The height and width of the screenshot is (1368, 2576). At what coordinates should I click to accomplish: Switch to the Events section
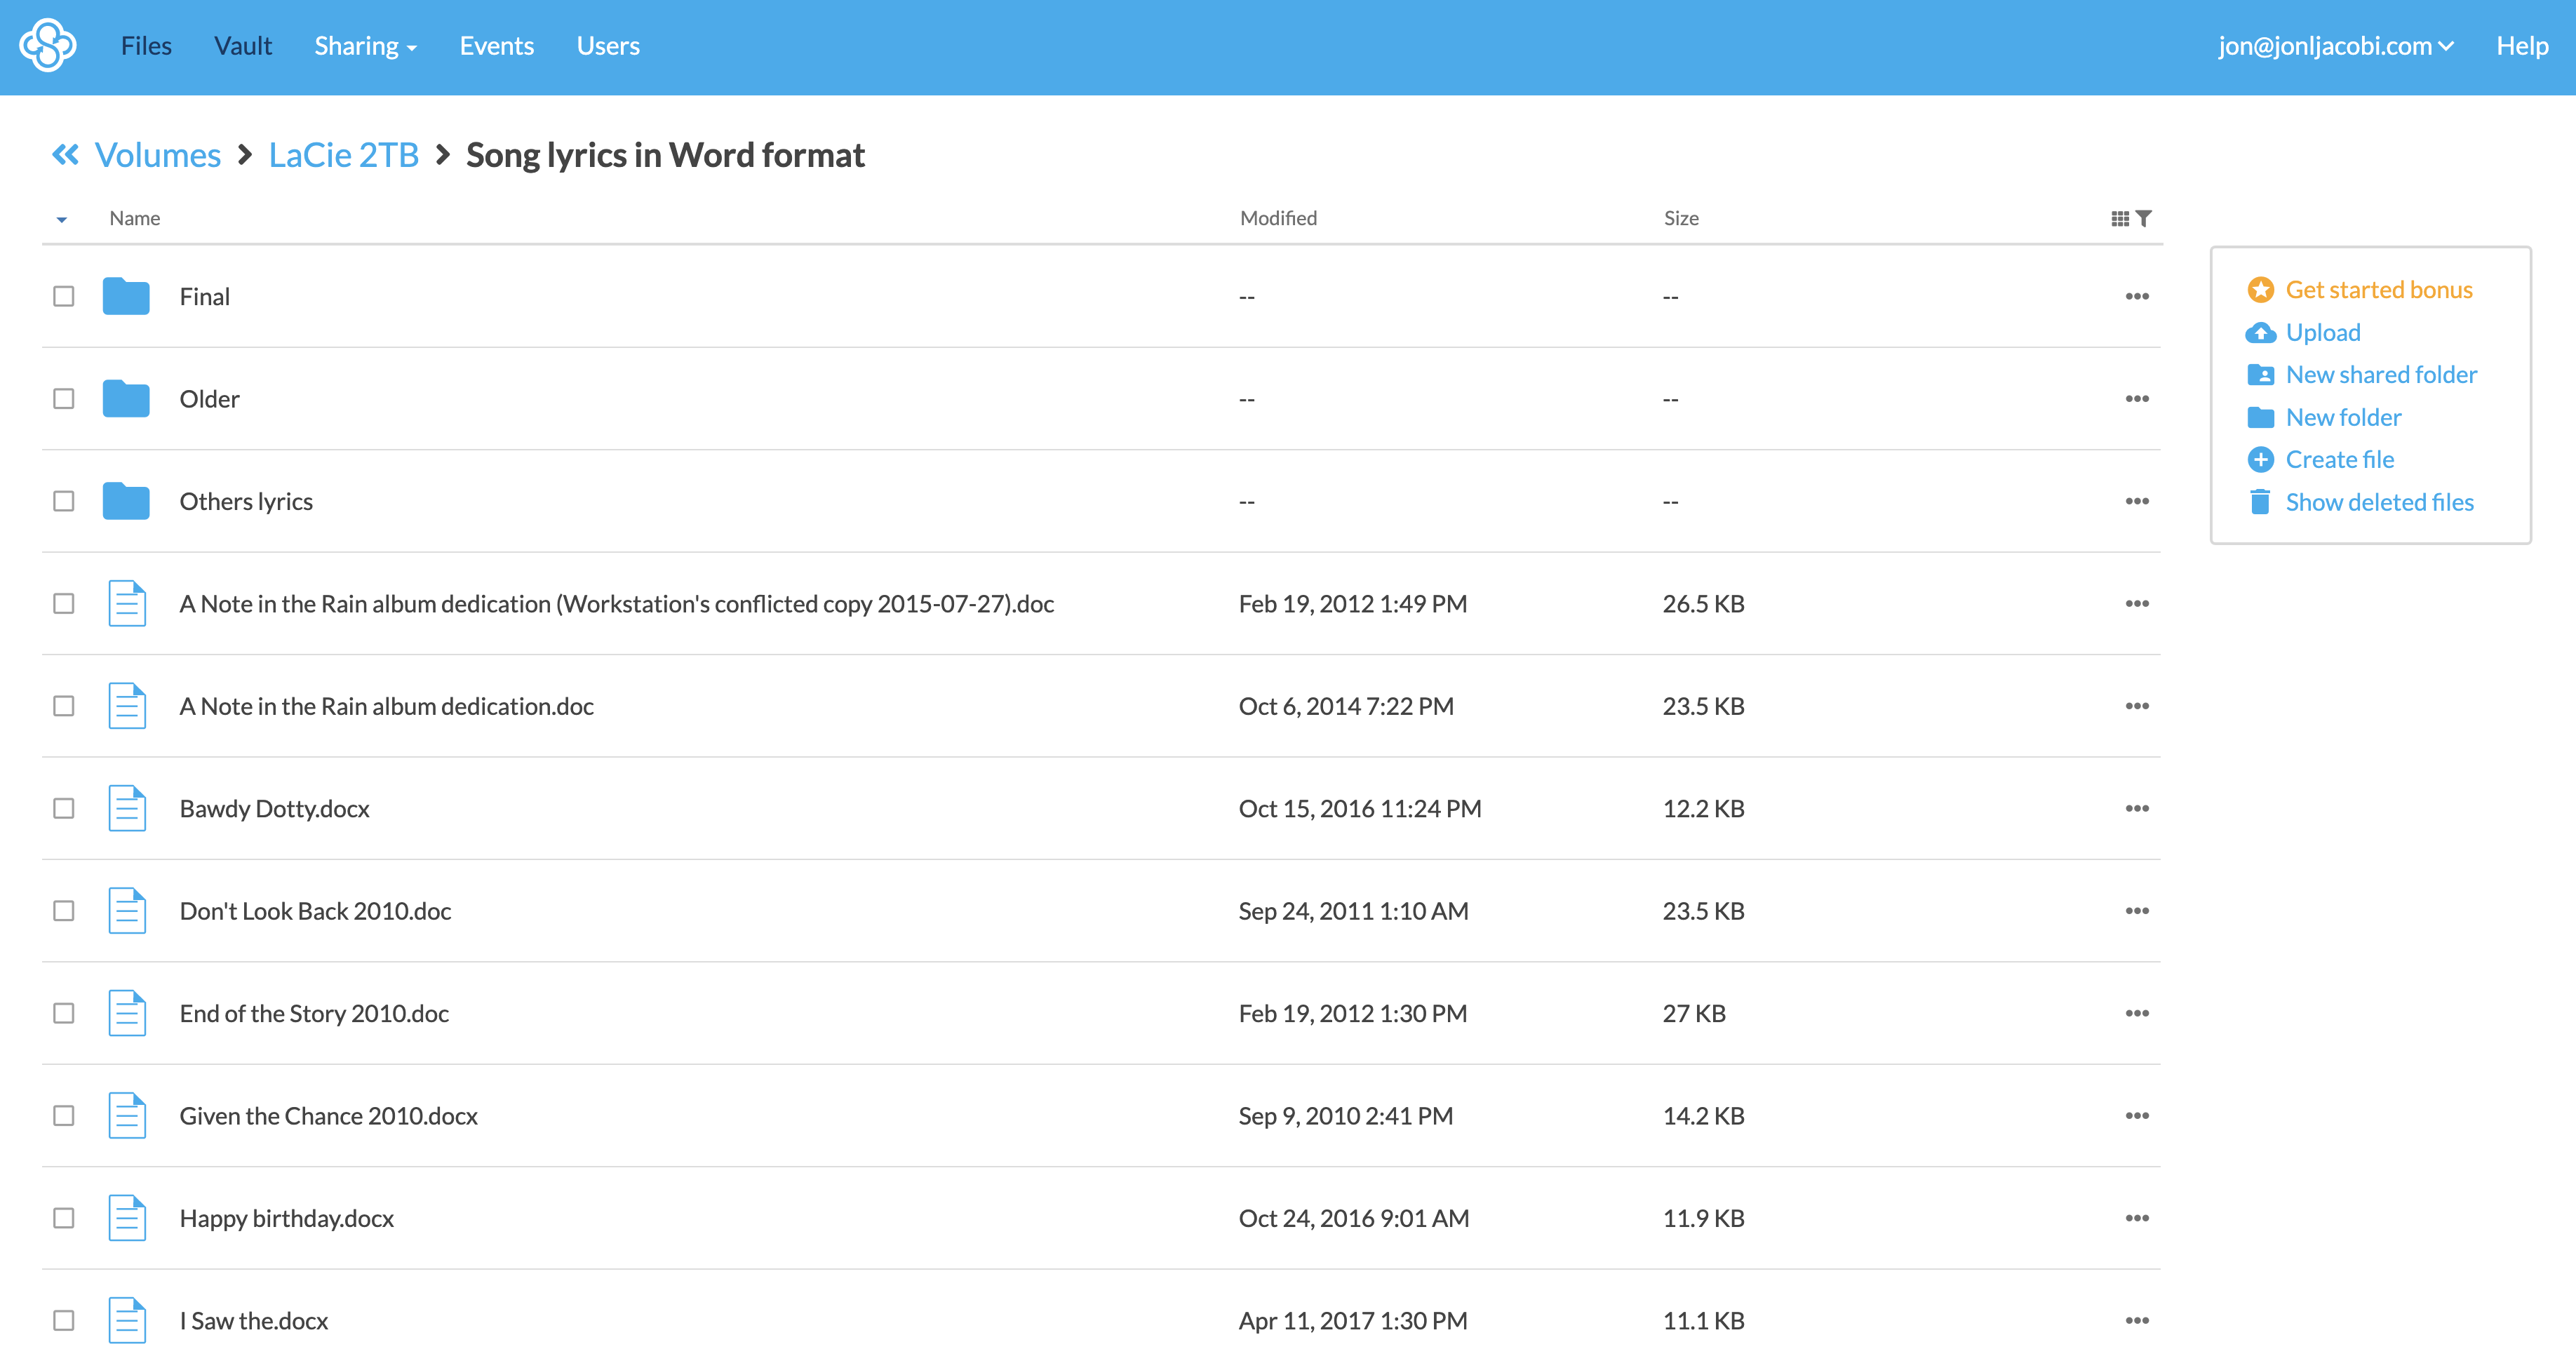pos(497,46)
